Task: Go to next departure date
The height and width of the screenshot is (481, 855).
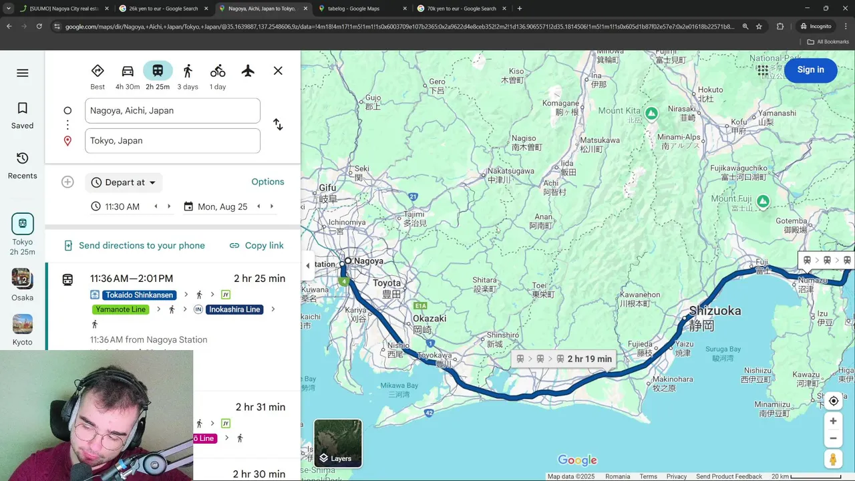Action: tap(272, 206)
